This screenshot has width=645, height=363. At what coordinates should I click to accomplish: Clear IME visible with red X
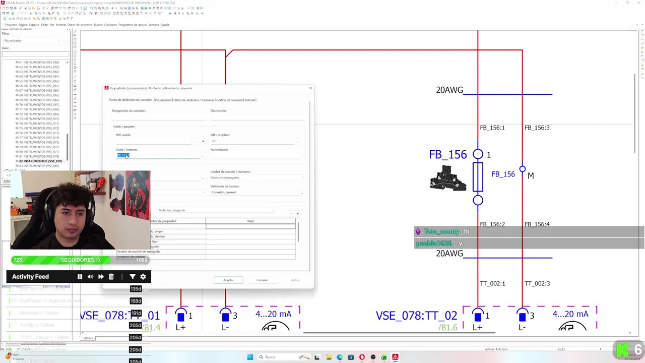203,141
